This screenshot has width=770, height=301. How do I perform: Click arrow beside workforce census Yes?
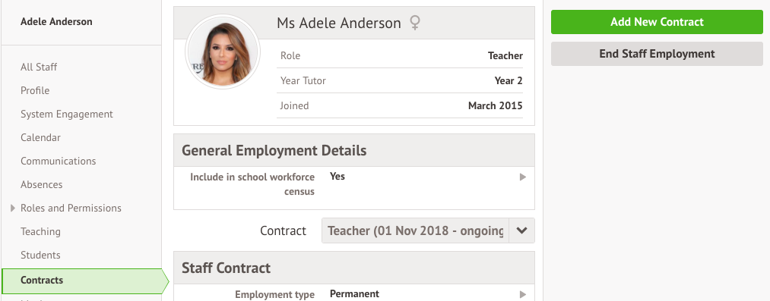[522, 177]
